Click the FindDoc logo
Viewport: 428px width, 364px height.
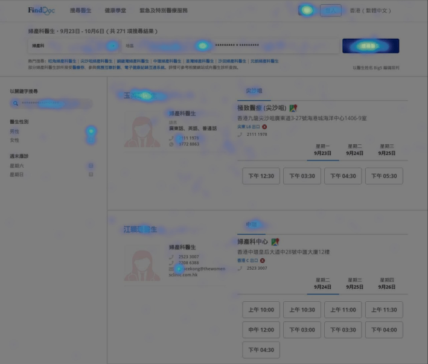tap(43, 10)
